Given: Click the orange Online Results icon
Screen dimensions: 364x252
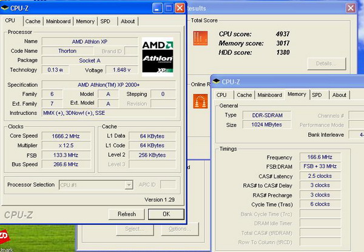Looking at the screenshot, I should (x=200, y=101).
